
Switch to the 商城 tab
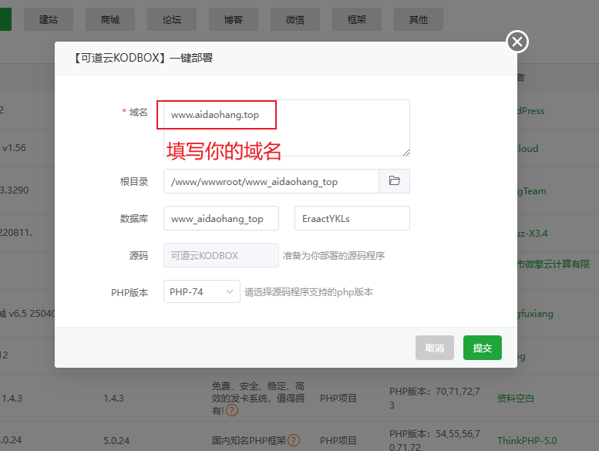[110, 20]
